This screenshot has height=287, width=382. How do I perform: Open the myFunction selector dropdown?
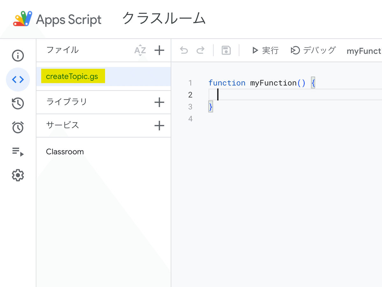[364, 51]
